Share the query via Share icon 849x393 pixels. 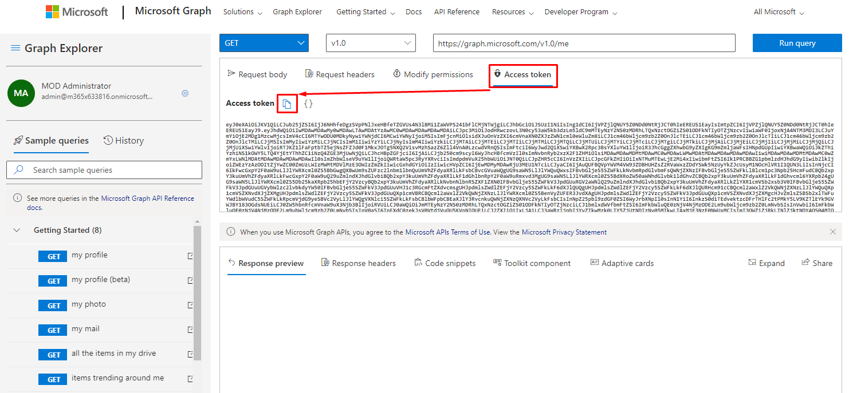pyautogui.click(x=816, y=263)
